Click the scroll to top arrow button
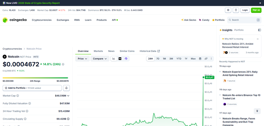Viewport: 264px width, 126px height. [x=257, y=111]
